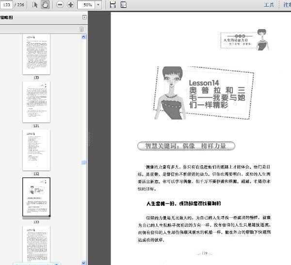291x265 pixels.
Task: Open the 工具 tools panel
Action: click(x=269, y=5)
